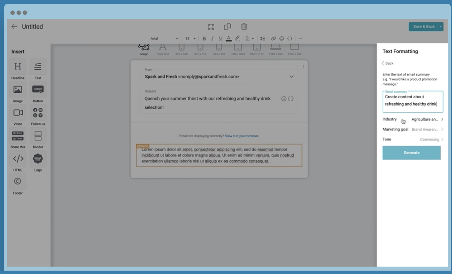Viewport: 452px width, 274px height.
Task: Insert a hyperlink from the formatting toolbar
Action: tap(273, 38)
